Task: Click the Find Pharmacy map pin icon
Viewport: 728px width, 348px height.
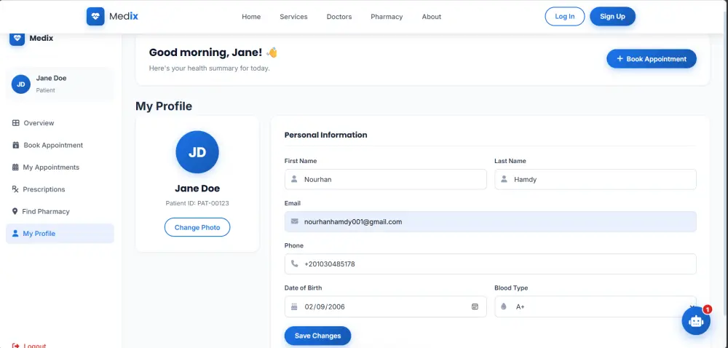Action: coord(15,211)
